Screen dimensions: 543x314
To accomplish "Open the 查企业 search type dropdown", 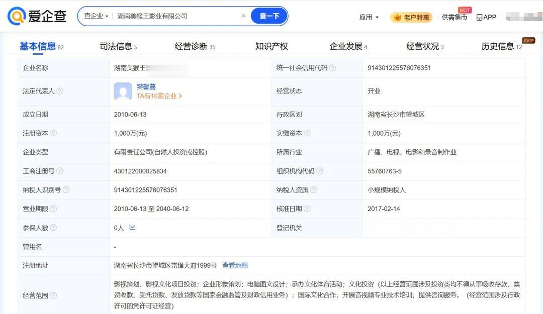I will [x=96, y=16].
